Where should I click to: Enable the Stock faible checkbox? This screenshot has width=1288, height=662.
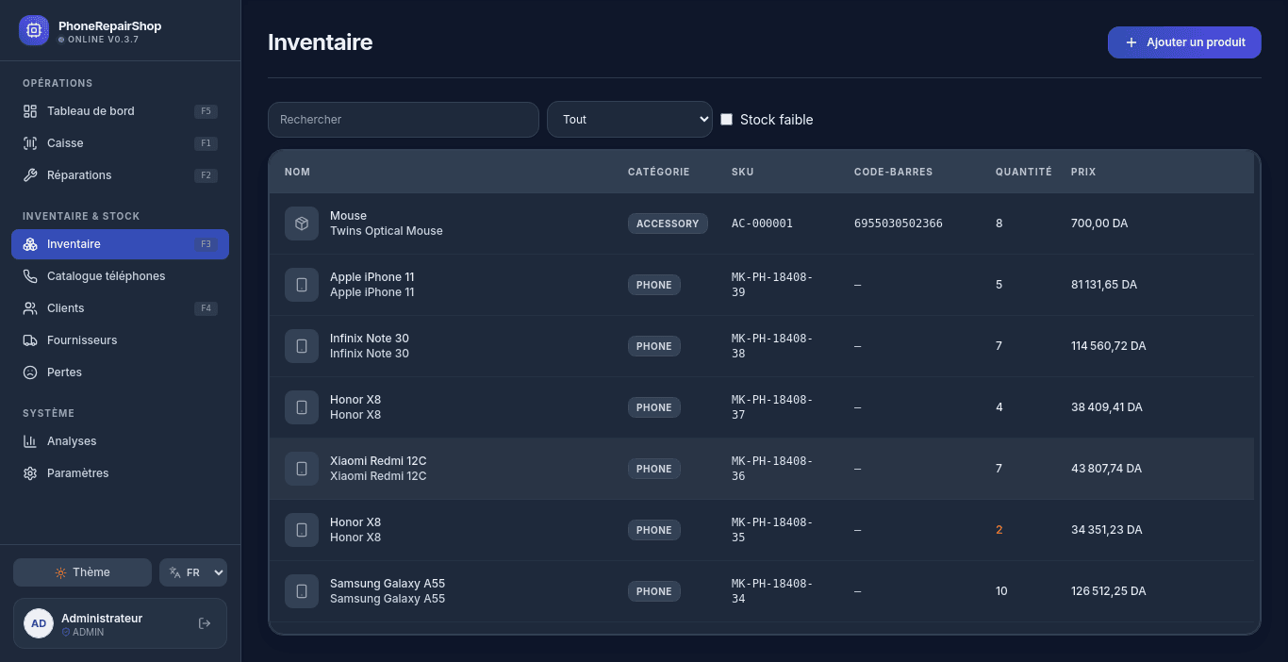click(x=726, y=120)
